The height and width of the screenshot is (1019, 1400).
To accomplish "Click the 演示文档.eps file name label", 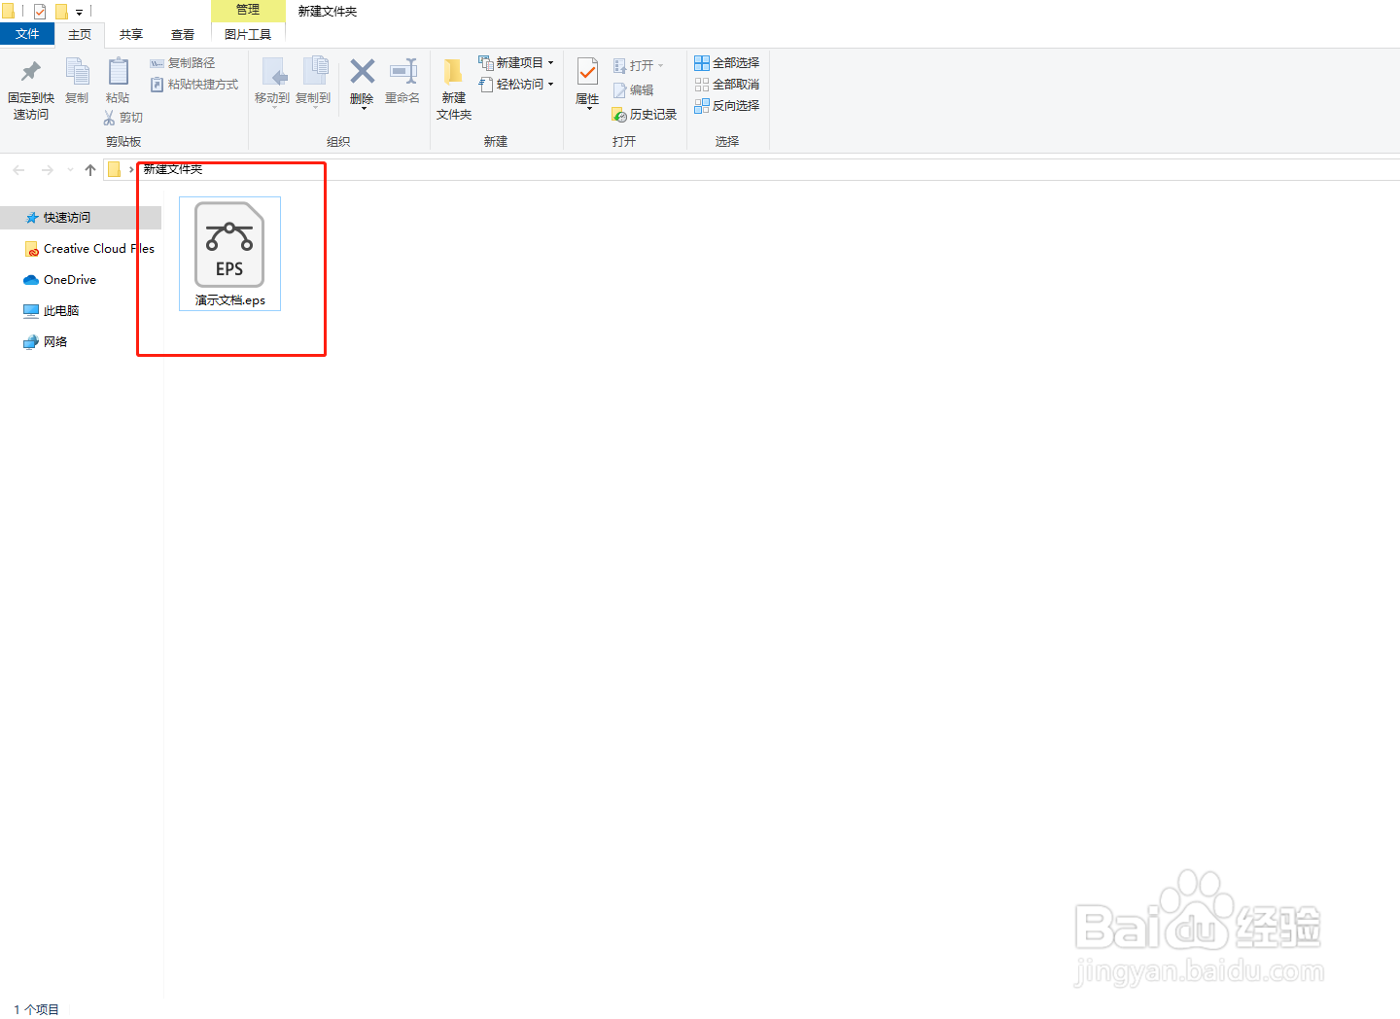I will (x=230, y=300).
